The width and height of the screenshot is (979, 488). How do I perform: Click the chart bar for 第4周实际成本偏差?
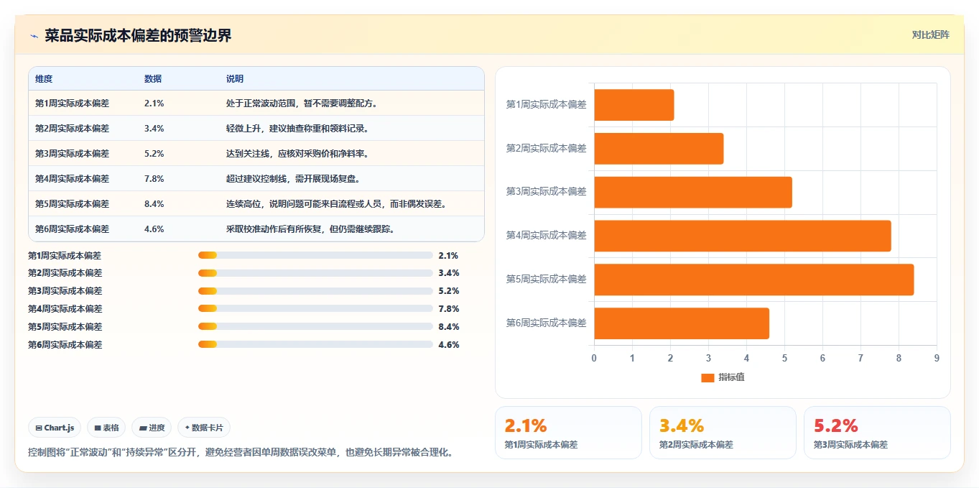[x=743, y=236]
